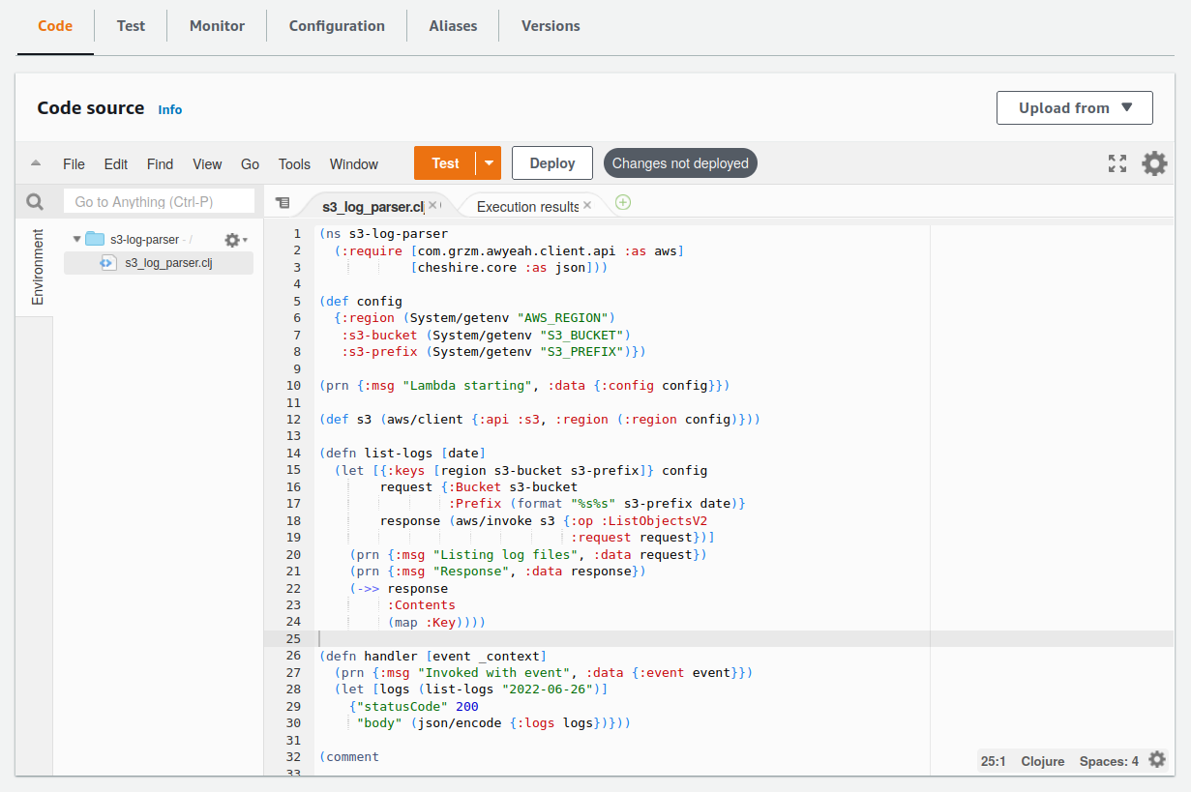Click the Changes not deployed badge
This screenshot has width=1191, height=792.
[680, 163]
